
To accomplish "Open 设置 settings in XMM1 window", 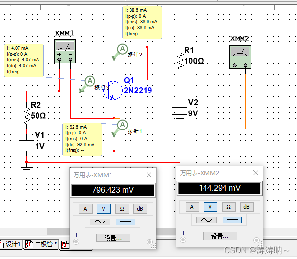I will (113, 238).
